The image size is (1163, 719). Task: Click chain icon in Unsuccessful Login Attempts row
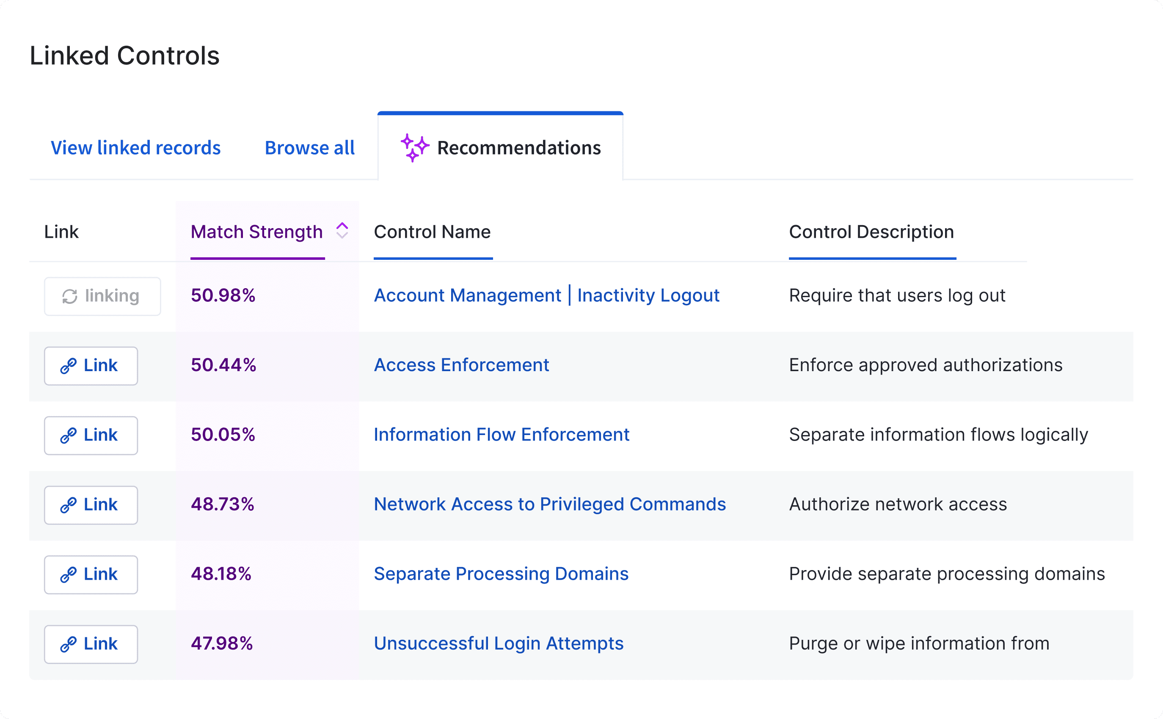pos(69,644)
